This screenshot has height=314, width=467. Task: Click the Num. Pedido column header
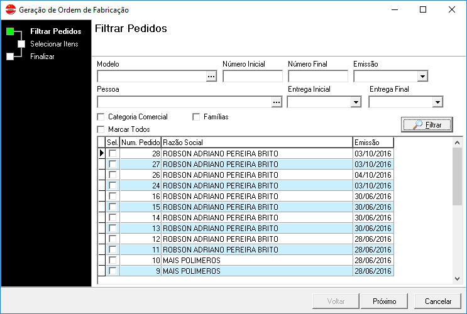(x=140, y=143)
